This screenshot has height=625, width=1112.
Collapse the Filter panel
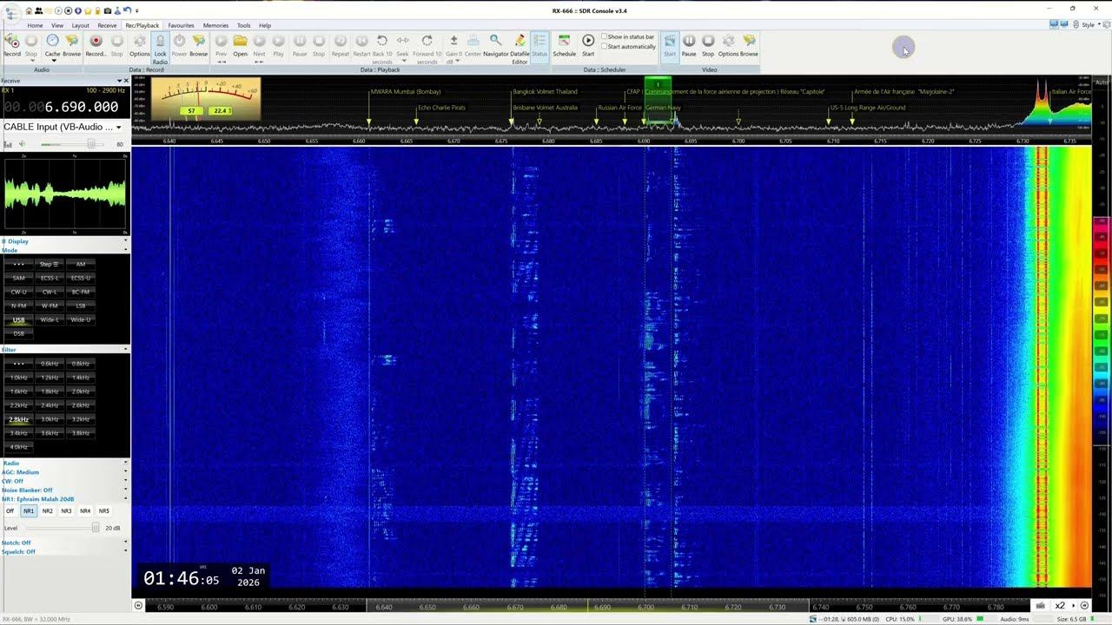click(x=125, y=349)
